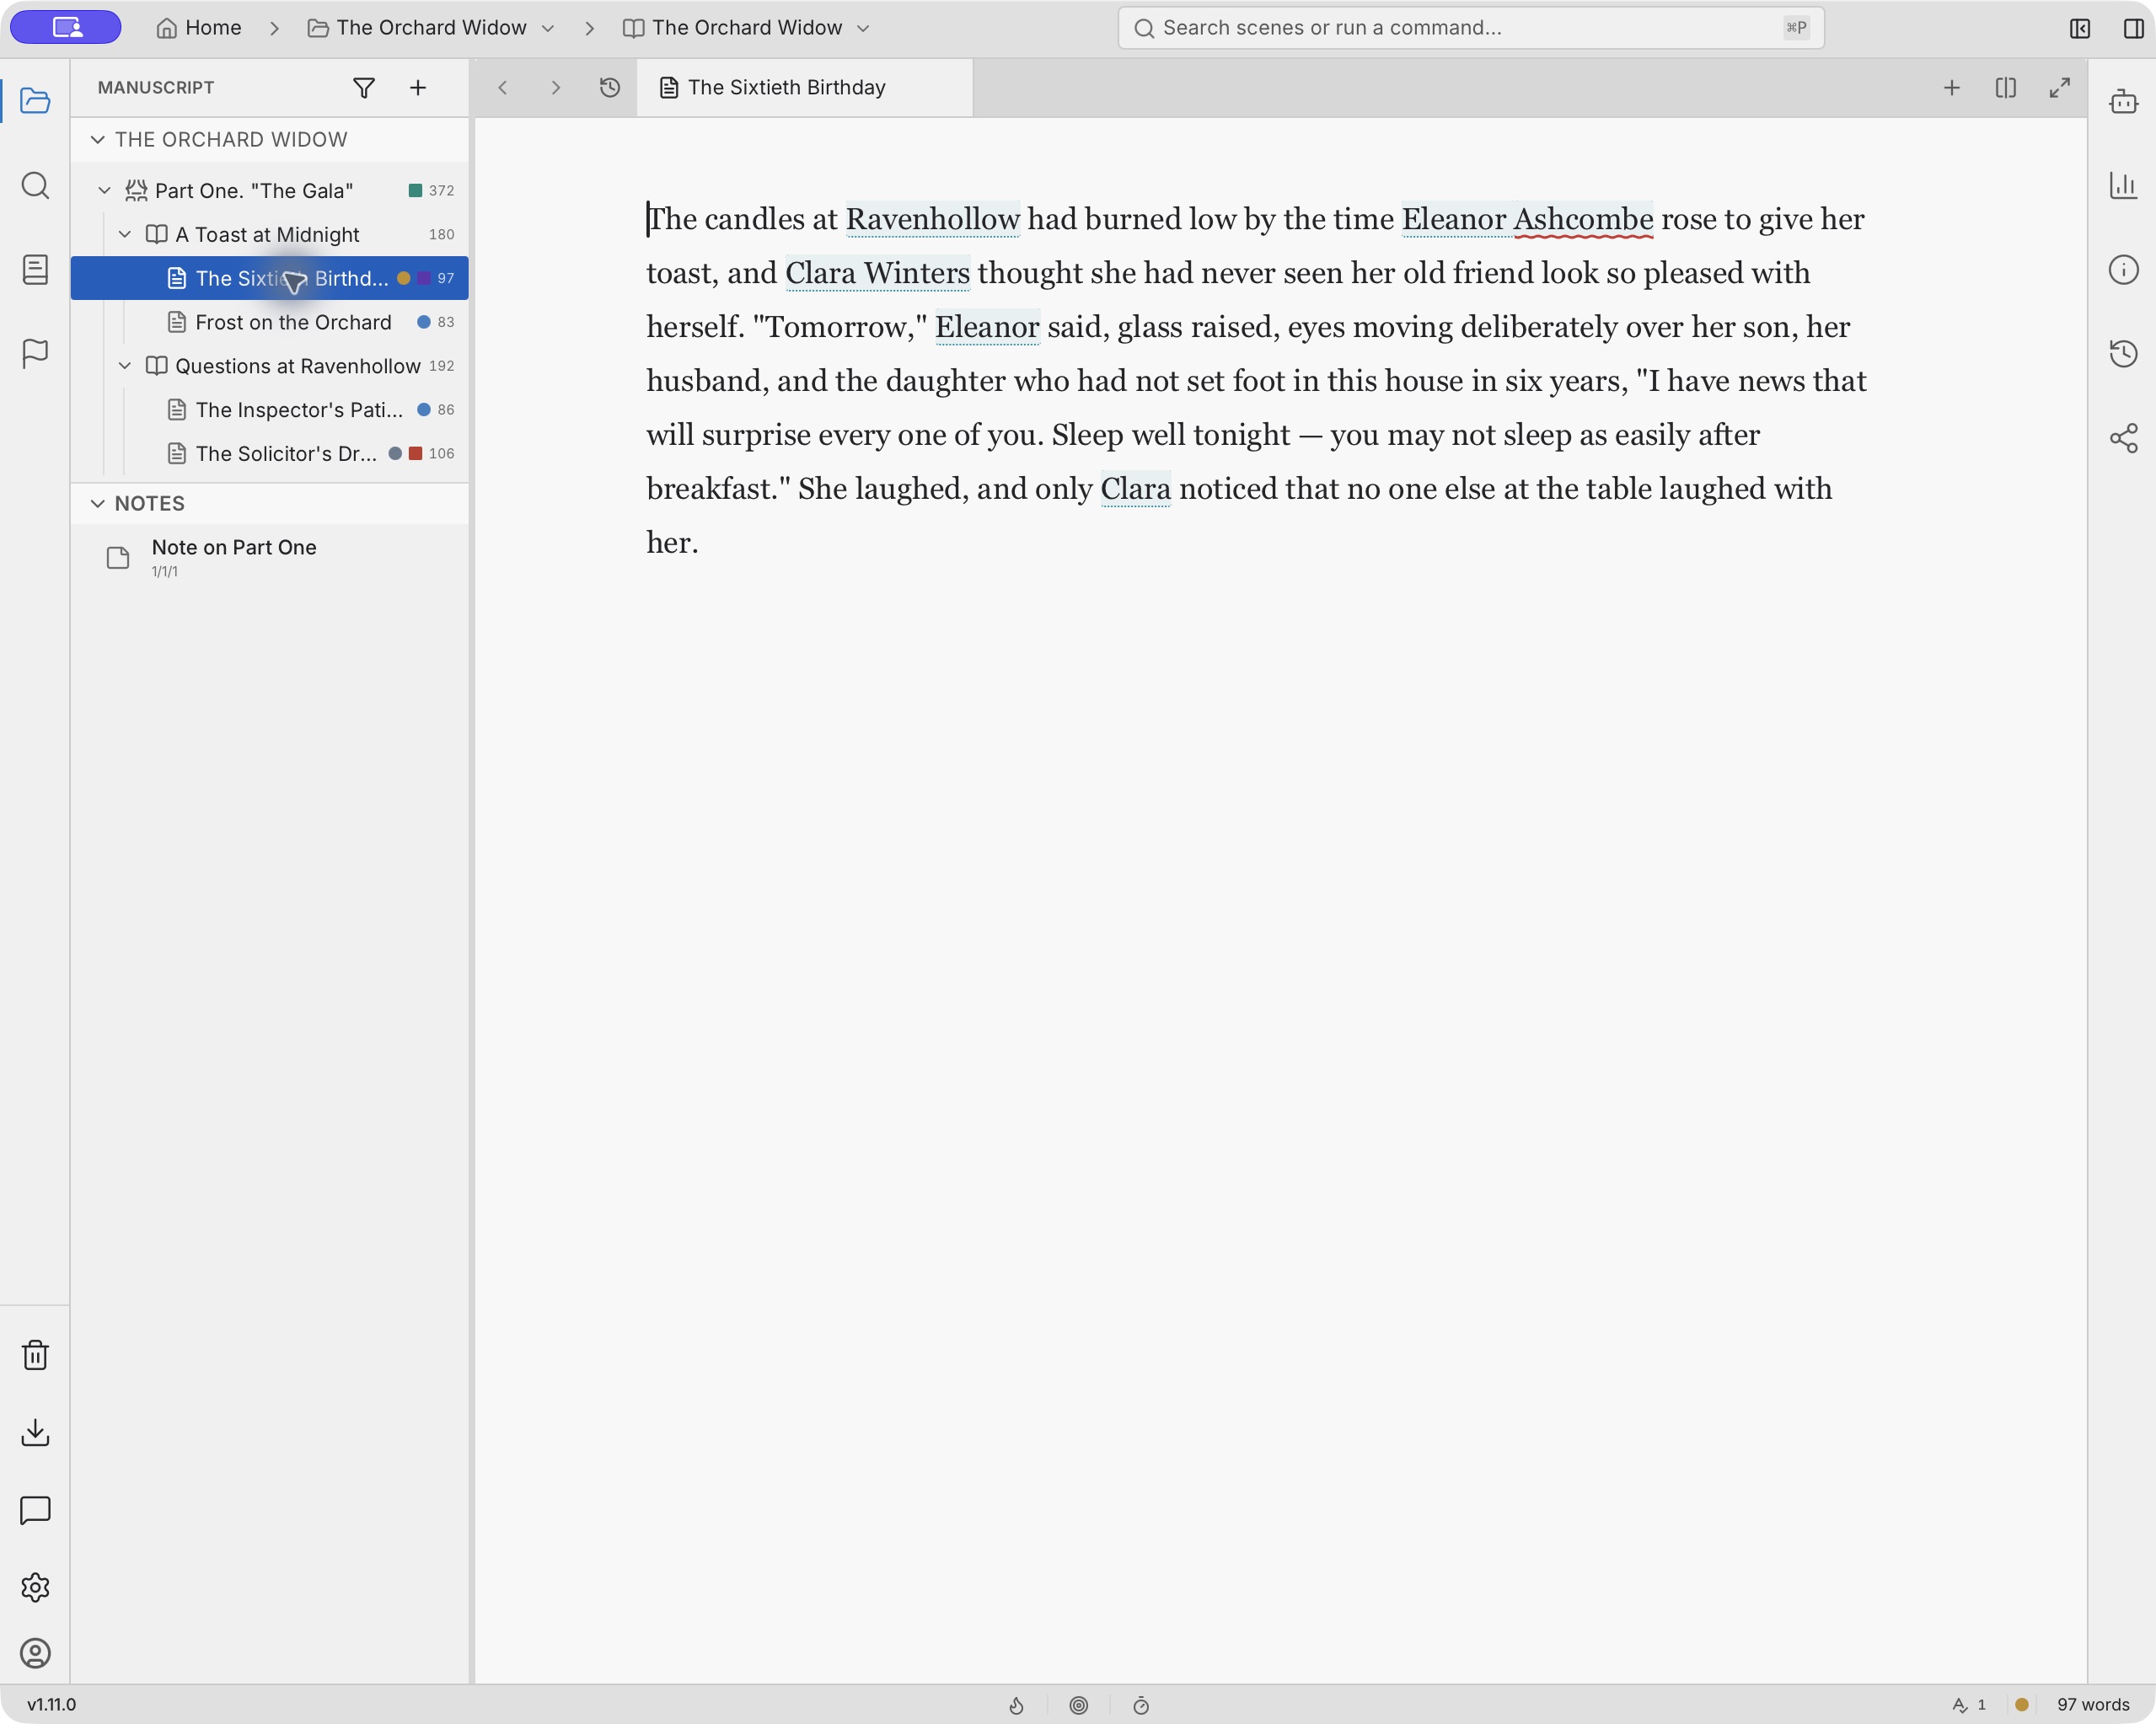Filter the manuscript list

coord(364,88)
